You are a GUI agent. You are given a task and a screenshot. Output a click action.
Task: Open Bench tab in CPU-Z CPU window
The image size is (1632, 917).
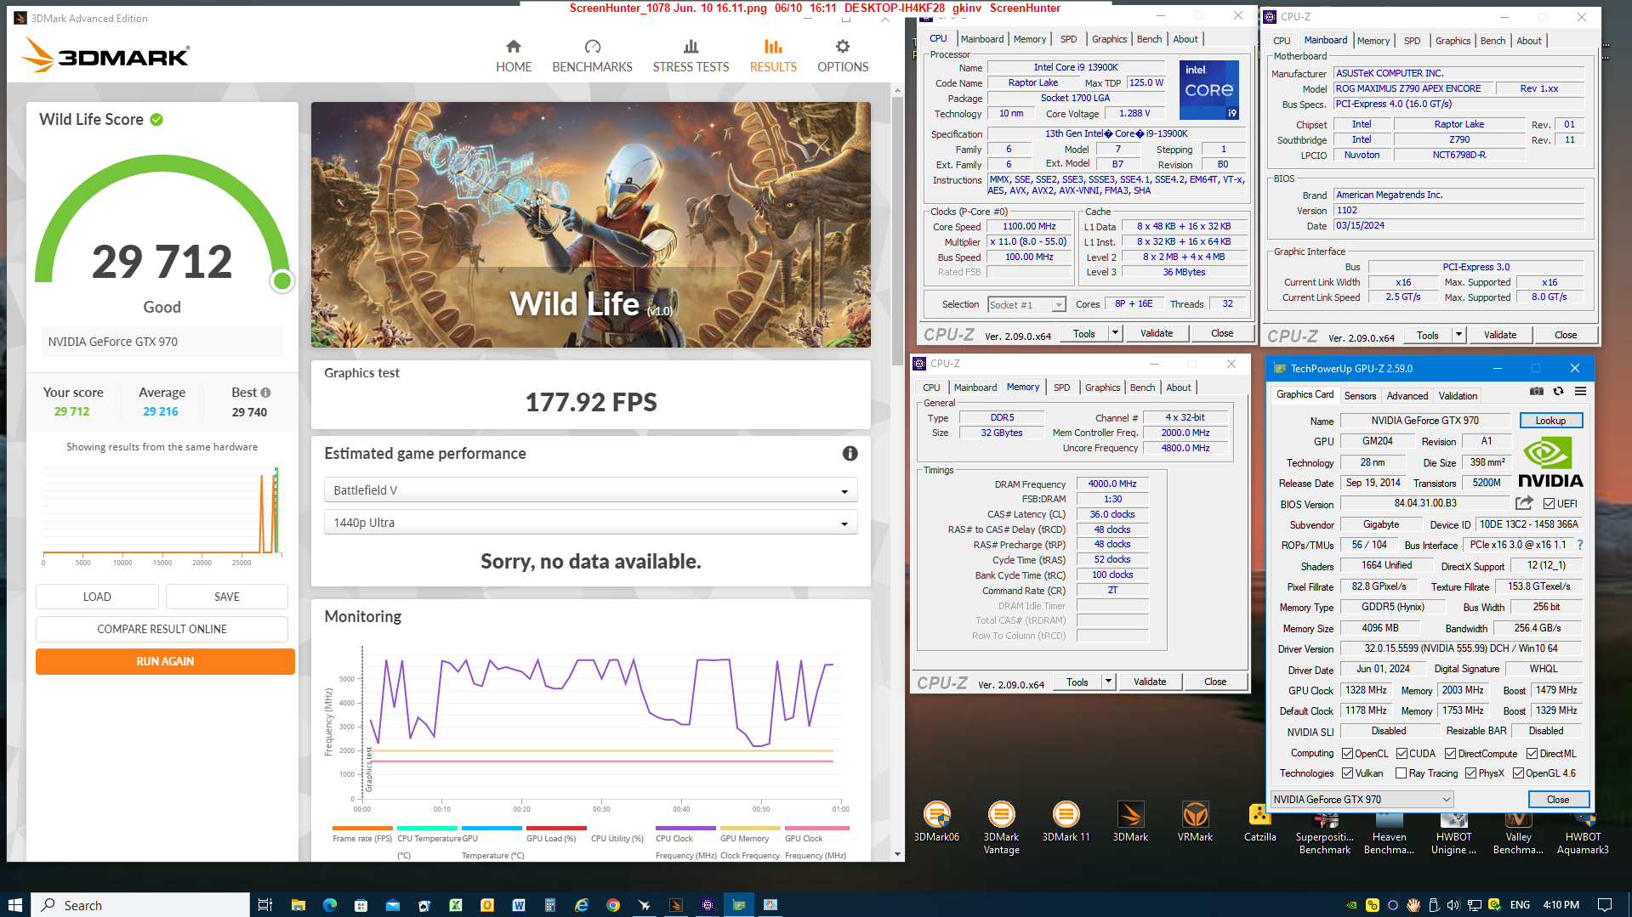click(x=1149, y=39)
